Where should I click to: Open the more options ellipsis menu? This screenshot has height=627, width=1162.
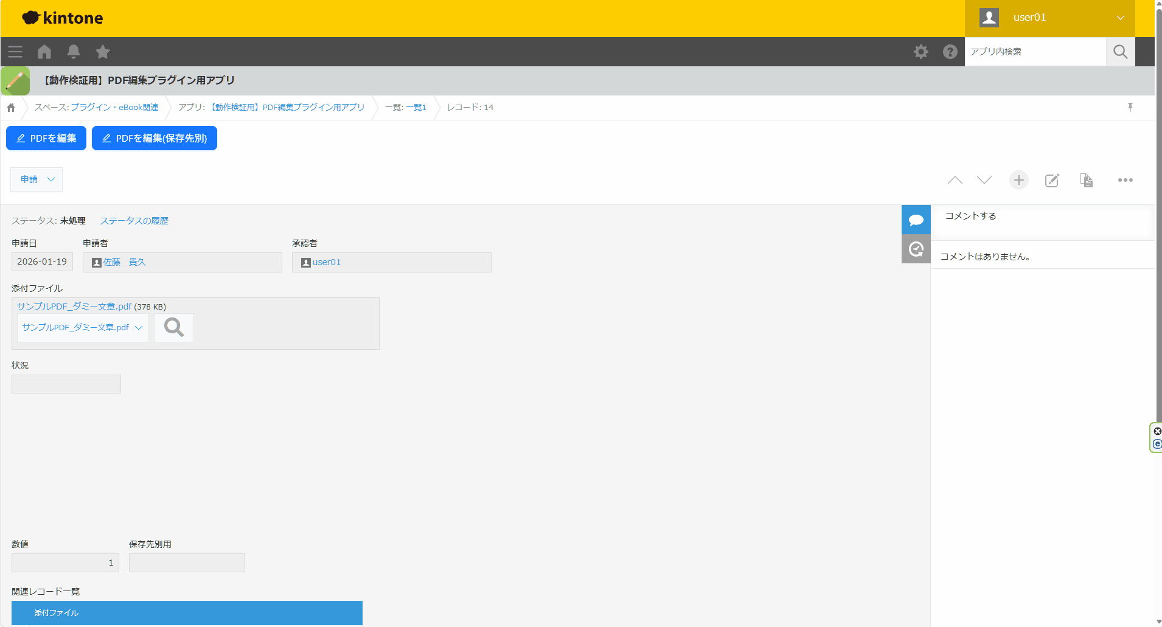pyautogui.click(x=1125, y=180)
